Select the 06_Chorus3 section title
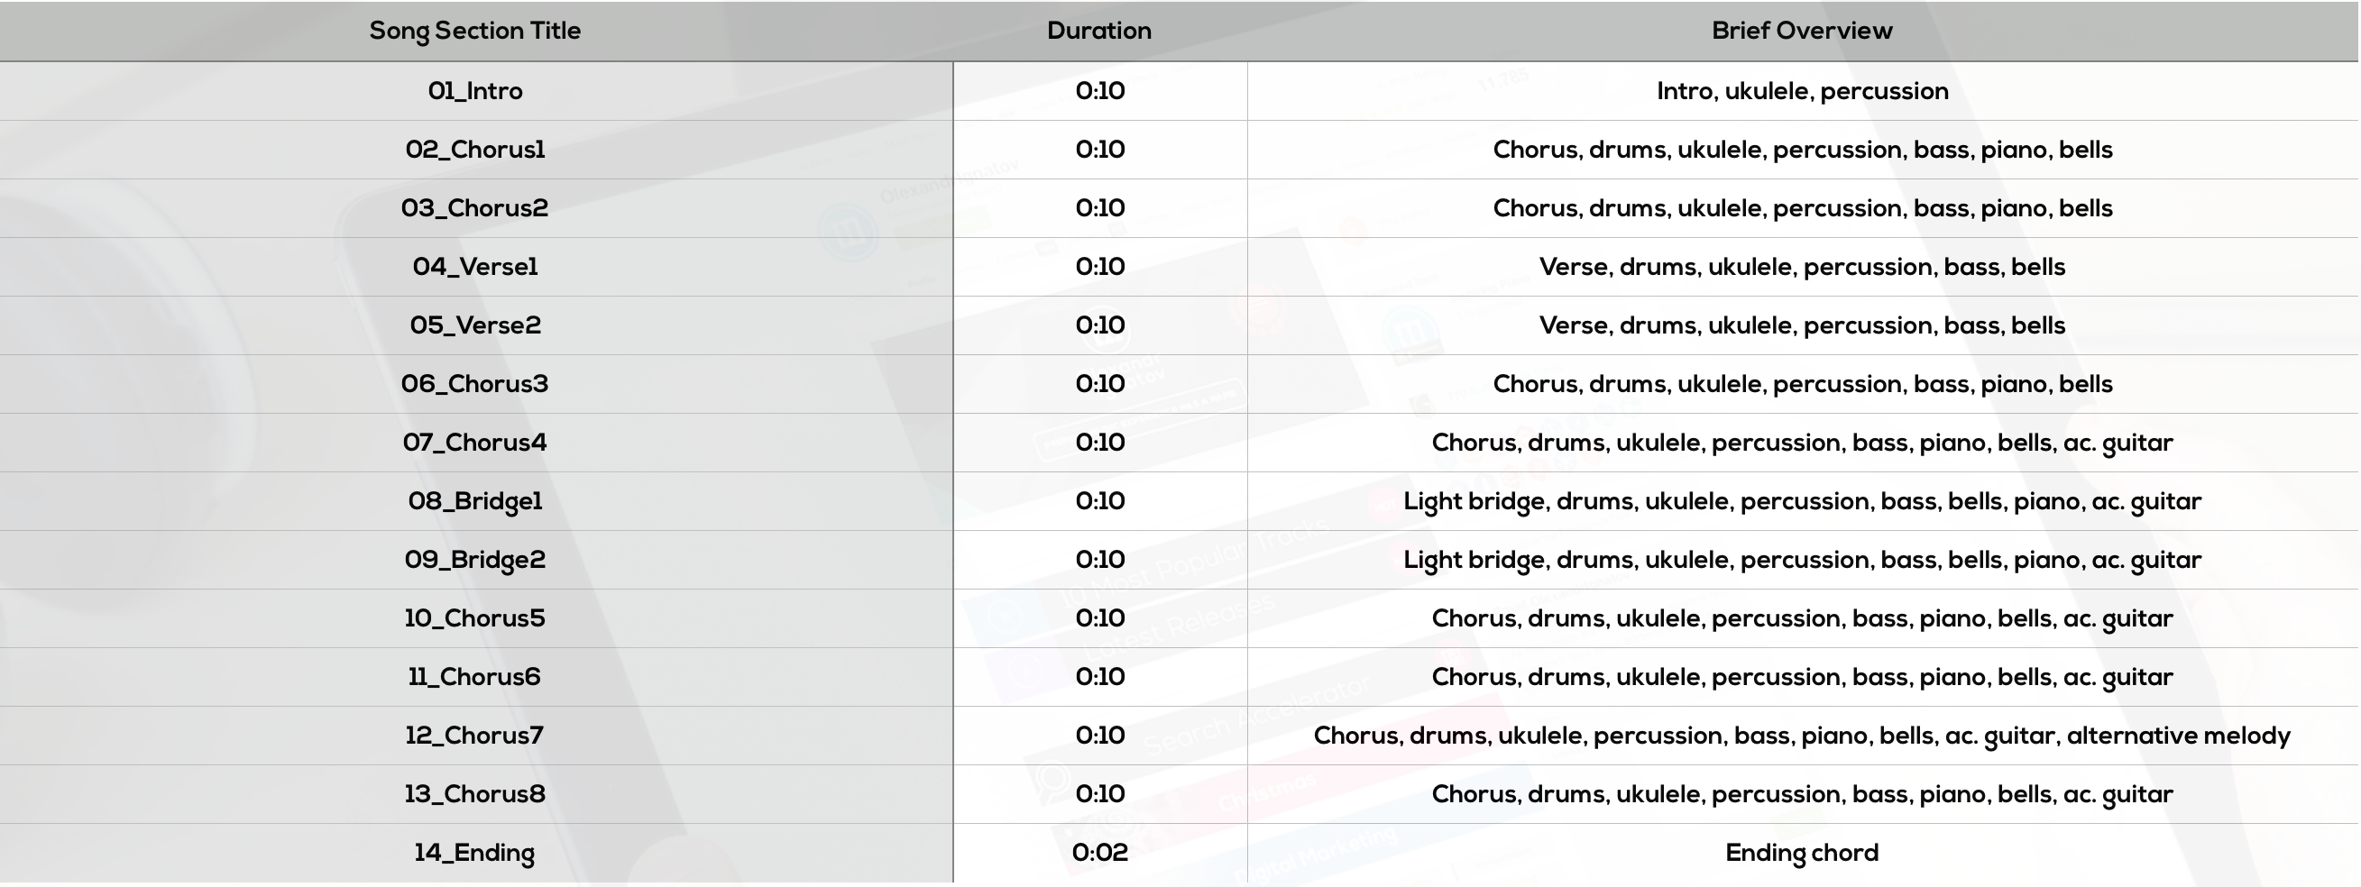This screenshot has height=887, width=2361. [x=474, y=384]
